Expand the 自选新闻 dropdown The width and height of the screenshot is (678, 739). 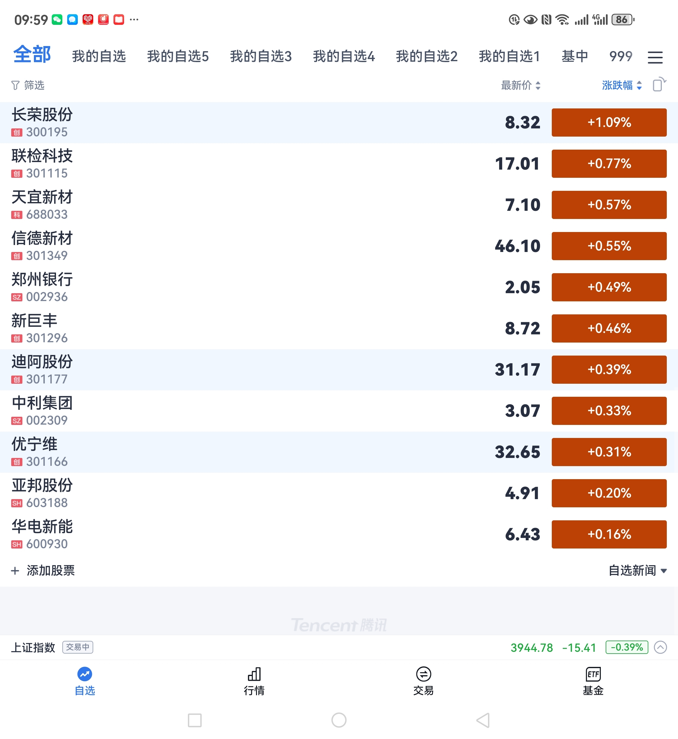tap(637, 571)
